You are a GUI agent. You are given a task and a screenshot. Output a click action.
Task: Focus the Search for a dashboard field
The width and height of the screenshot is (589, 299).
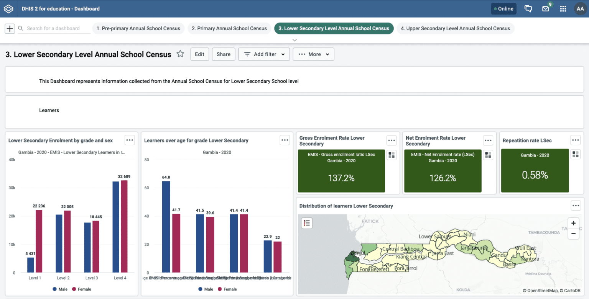[x=54, y=28]
